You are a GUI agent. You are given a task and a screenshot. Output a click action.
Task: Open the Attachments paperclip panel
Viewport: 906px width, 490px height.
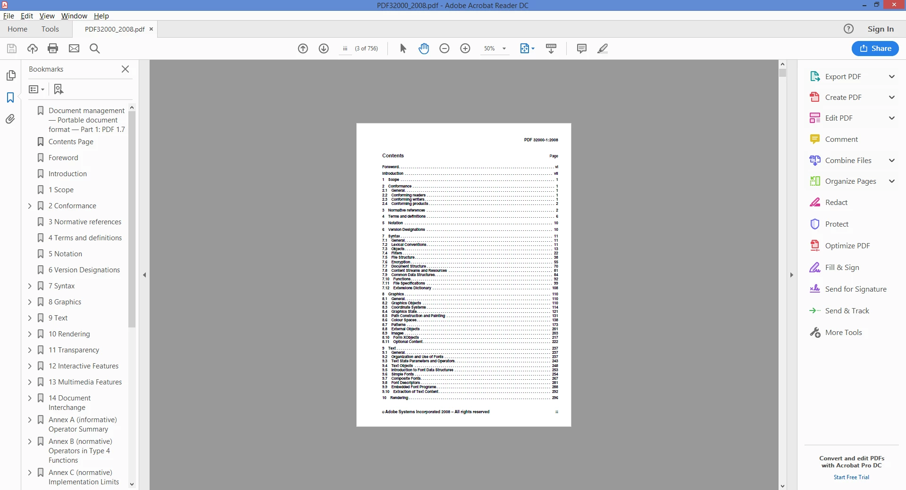(10, 119)
